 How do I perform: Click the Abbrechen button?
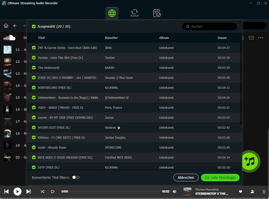point(186,178)
